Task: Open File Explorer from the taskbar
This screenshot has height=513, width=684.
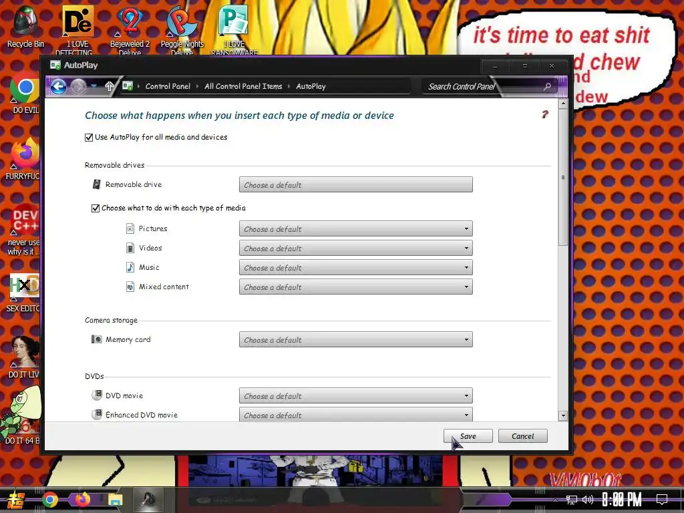Action: coord(115,500)
